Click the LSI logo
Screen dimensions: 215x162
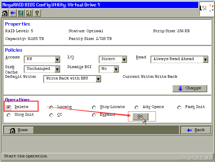click(207, 8)
